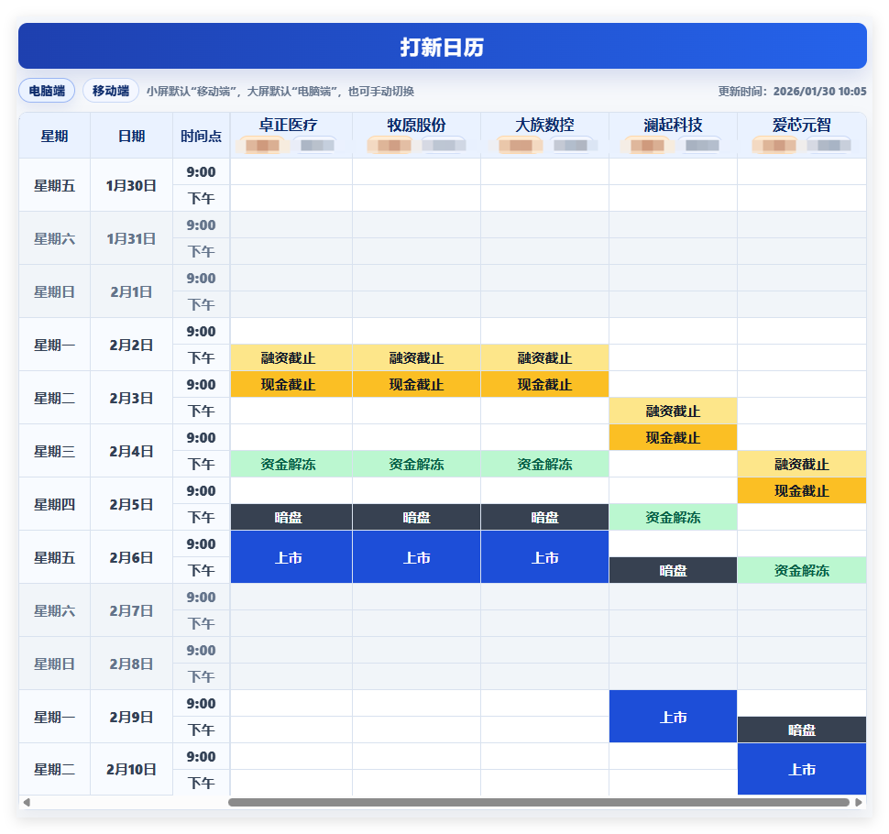Click 资金解冻 cell under 牧原股份
The height and width of the screenshot is (834, 889).
pos(416,465)
